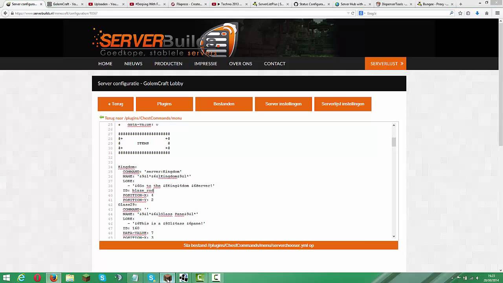Focus the Google search box

[x=407, y=13]
